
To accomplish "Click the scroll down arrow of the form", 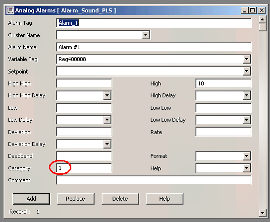I will 262,213.
